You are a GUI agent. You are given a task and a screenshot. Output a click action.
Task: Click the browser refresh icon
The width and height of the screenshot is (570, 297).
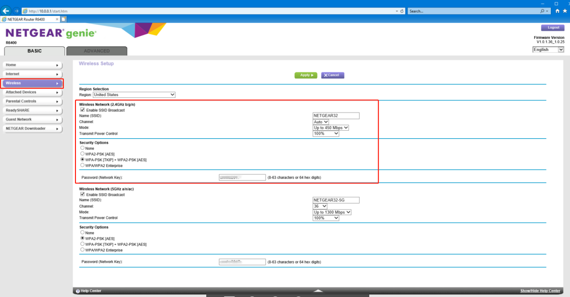point(402,11)
